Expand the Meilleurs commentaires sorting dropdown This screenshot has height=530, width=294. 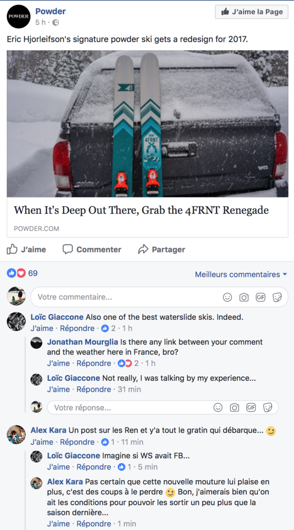[x=241, y=274]
